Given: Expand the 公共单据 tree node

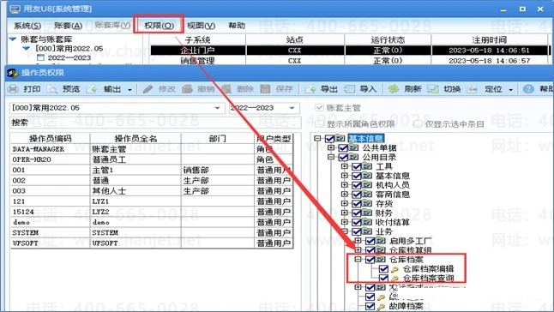Looking at the screenshot, I should point(331,147).
